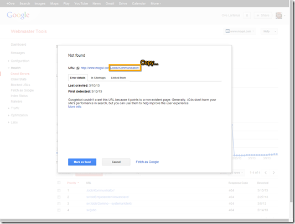Open the www.mogul.com site selector dropdown
Viewport: 295px width, 224px height.
(x=240, y=31)
